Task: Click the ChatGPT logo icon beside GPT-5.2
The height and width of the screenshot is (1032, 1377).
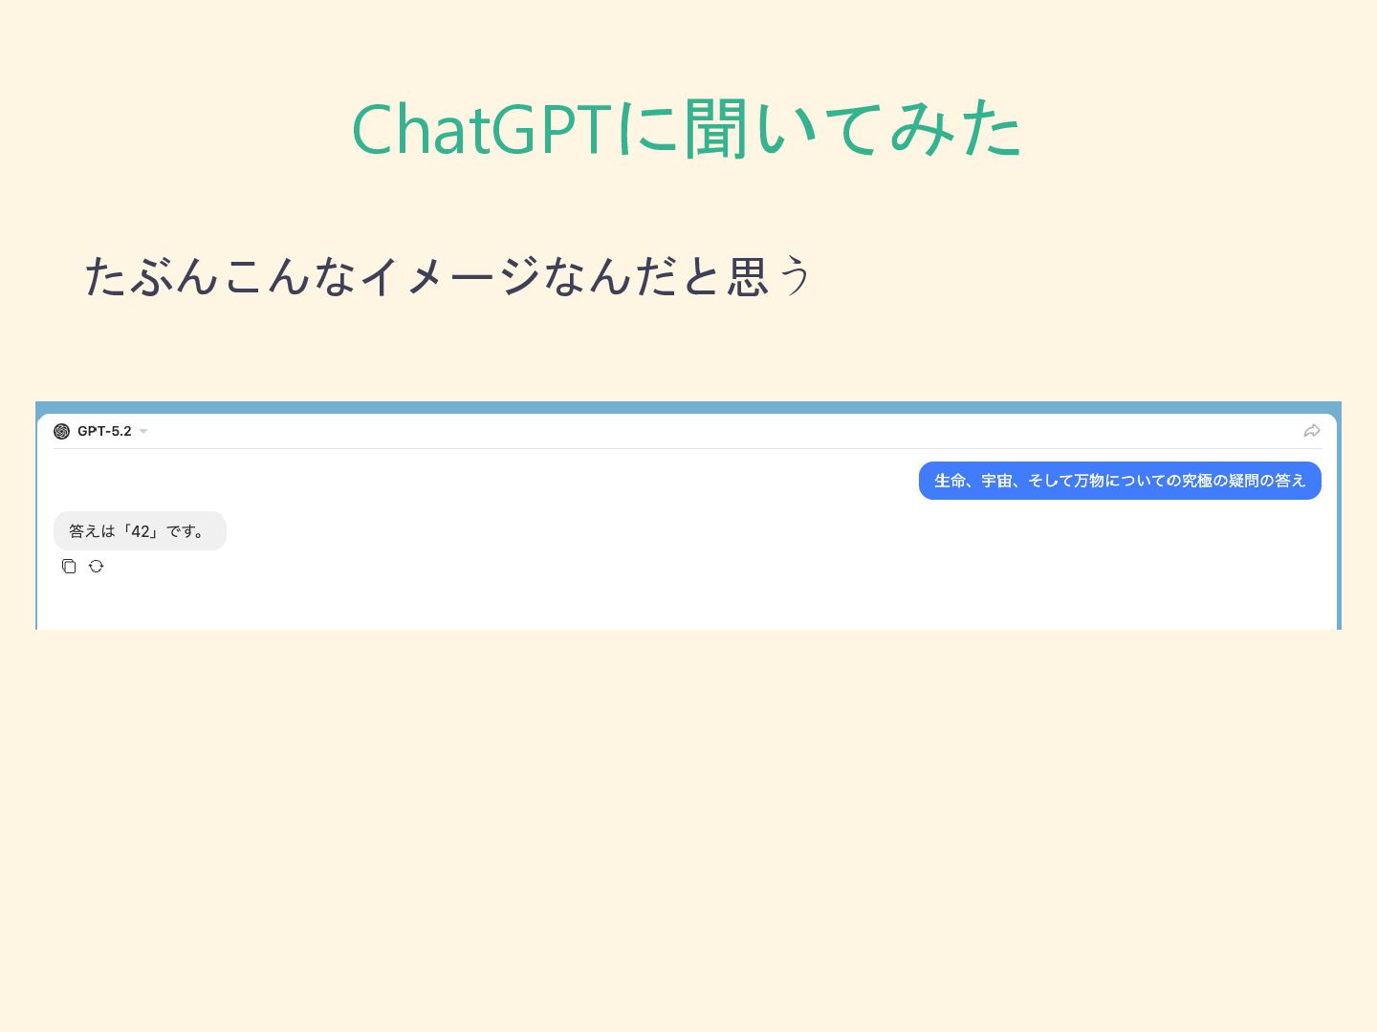Action: (x=62, y=431)
